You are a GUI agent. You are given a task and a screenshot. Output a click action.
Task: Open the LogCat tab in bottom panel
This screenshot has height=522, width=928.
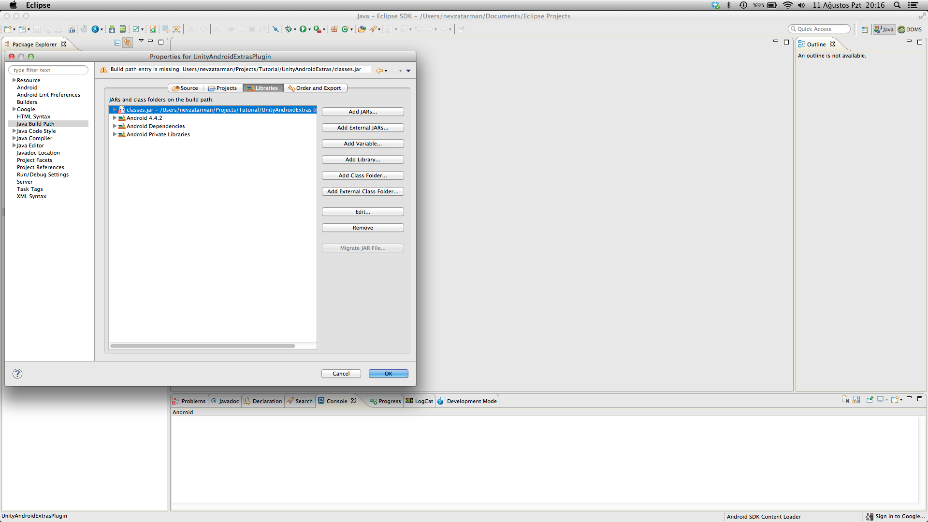[420, 401]
